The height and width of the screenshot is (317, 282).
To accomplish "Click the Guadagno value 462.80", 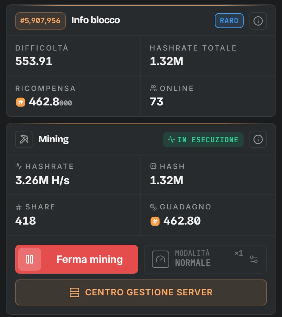I will click(x=182, y=221).
